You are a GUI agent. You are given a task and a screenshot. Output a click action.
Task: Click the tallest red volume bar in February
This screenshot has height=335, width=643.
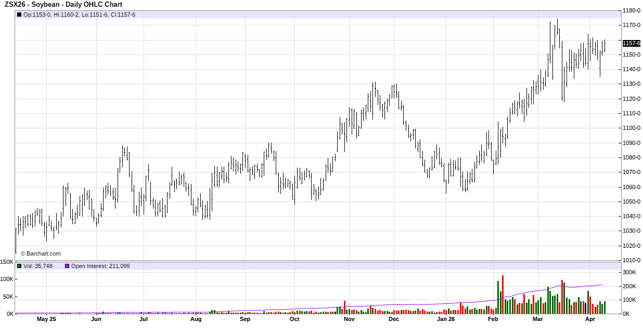coord(503,294)
